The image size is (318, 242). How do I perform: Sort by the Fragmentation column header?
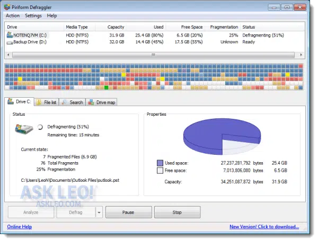point(222,27)
